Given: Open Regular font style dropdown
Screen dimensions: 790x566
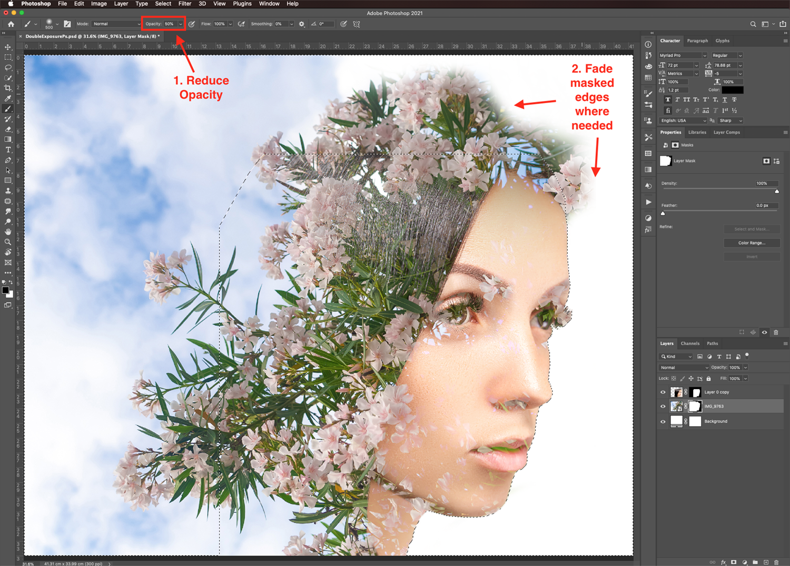Looking at the screenshot, I should [x=727, y=56].
